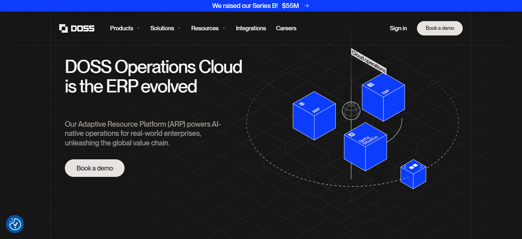The height and width of the screenshot is (239, 522).
Task: Open the Series B $55M announcement banner
Action: [261, 6]
